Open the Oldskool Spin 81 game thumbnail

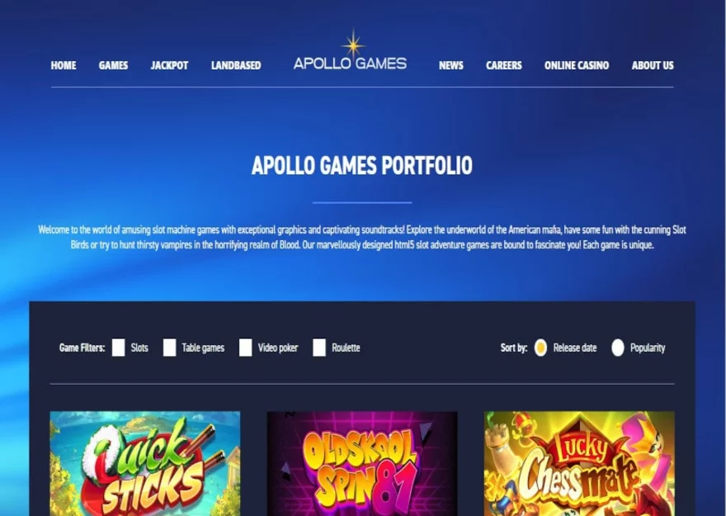click(362, 463)
